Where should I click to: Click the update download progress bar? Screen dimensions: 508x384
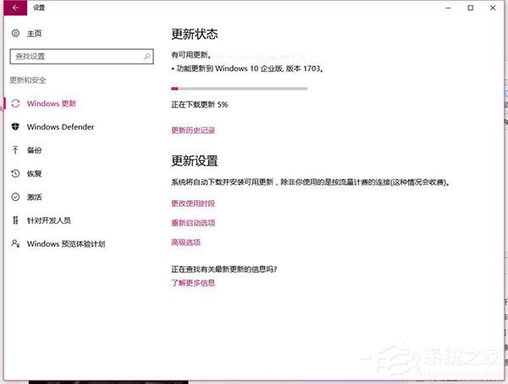239,88
